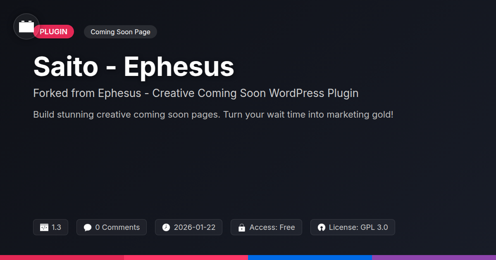Click the clock date icon
Image resolution: width=496 pixels, height=260 pixels.
click(x=166, y=227)
